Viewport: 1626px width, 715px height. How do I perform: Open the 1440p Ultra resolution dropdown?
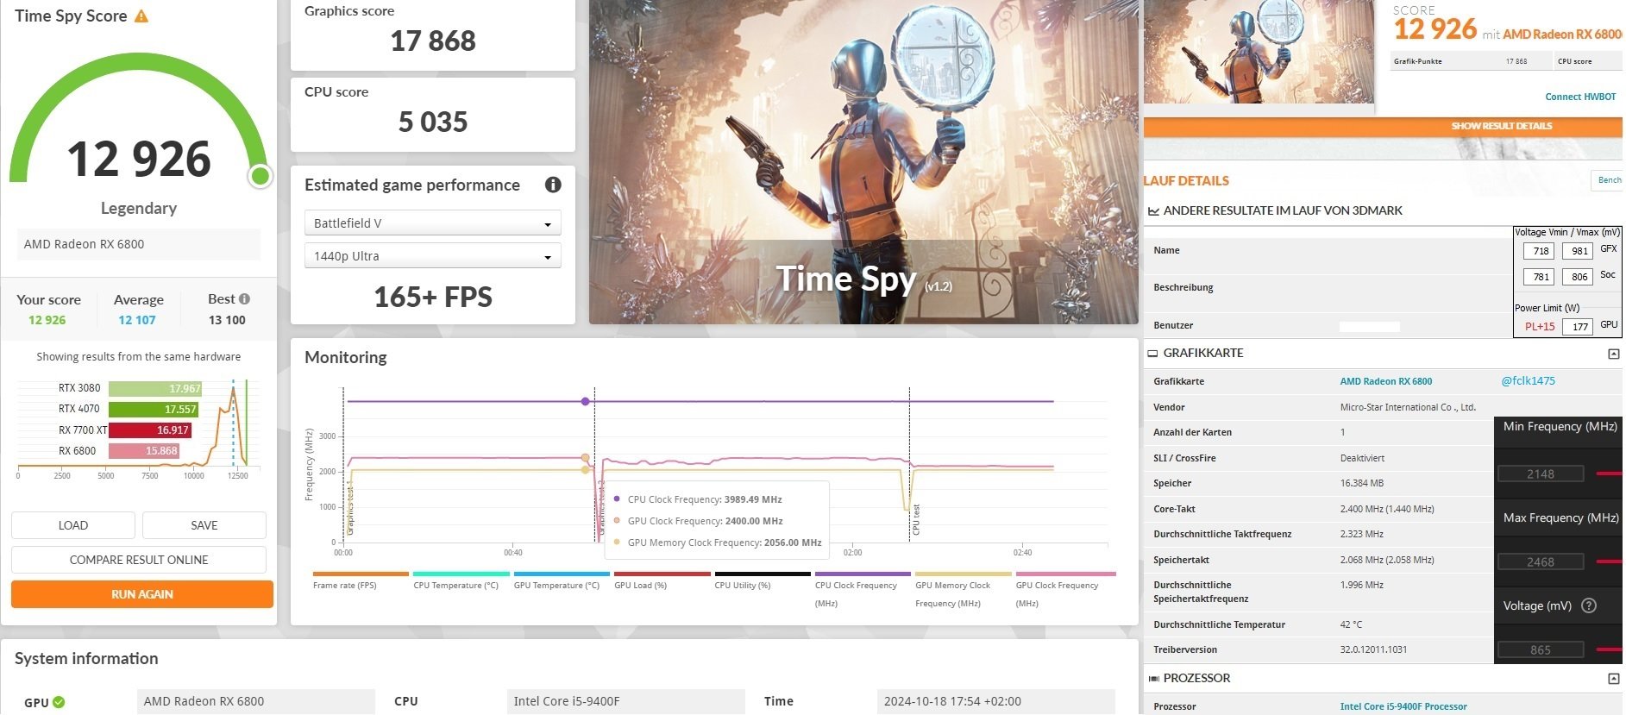click(433, 256)
